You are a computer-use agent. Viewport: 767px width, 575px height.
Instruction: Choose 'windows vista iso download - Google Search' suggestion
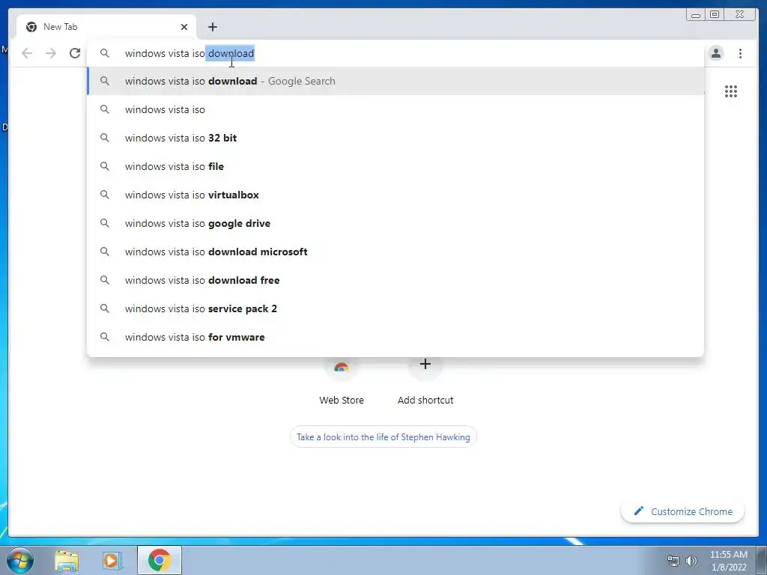[395, 81]
